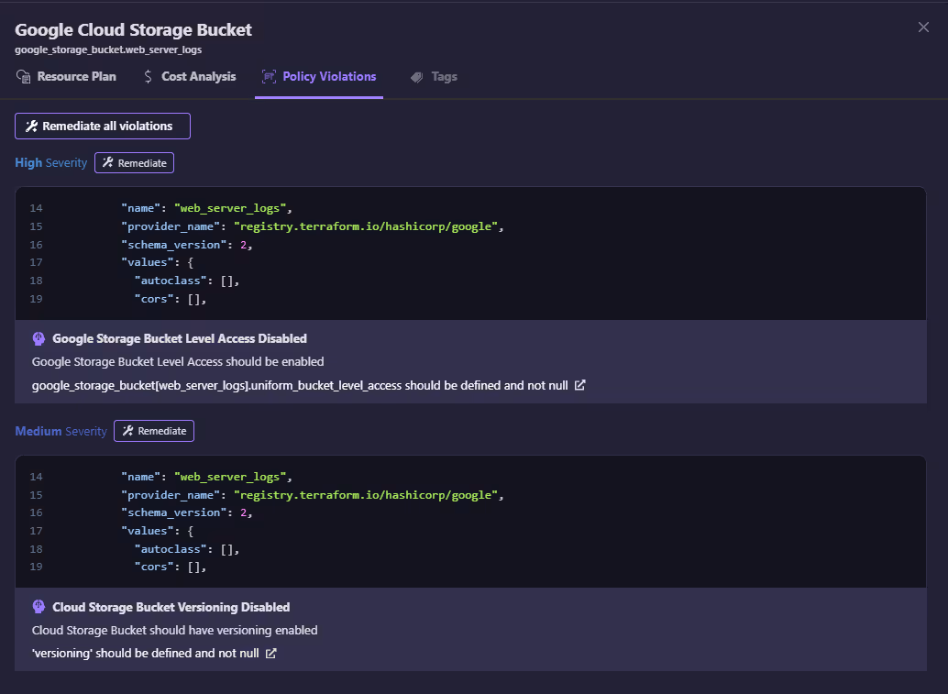Click Remediate all violations button

pos(103,127)
